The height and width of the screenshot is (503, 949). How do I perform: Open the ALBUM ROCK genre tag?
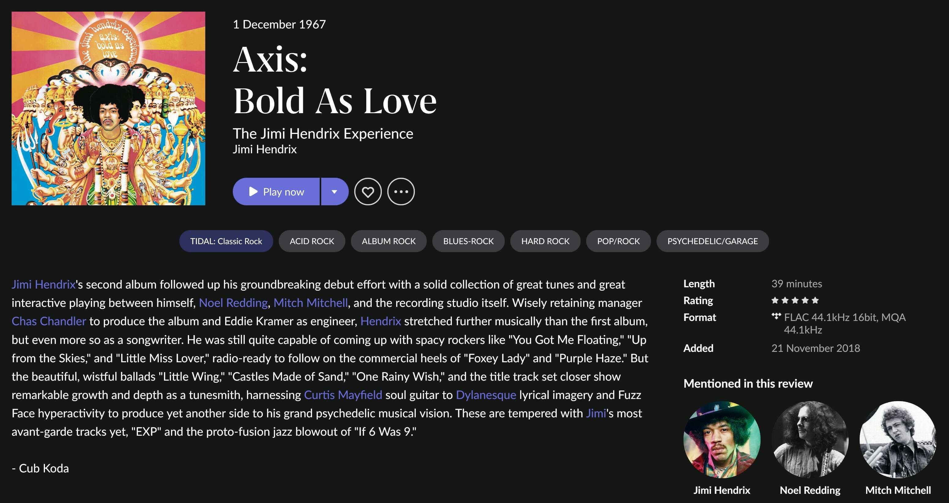point(388,241)
